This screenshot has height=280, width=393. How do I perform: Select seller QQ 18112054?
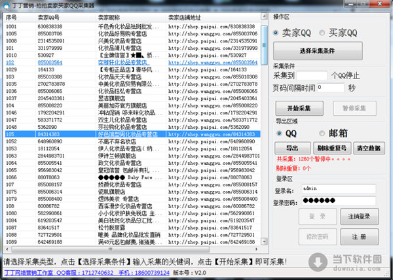pyautogui.click(x=48, y=149)
